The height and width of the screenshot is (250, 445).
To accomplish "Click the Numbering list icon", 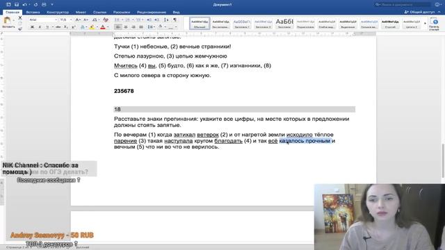I will click(x=128, y=19).
